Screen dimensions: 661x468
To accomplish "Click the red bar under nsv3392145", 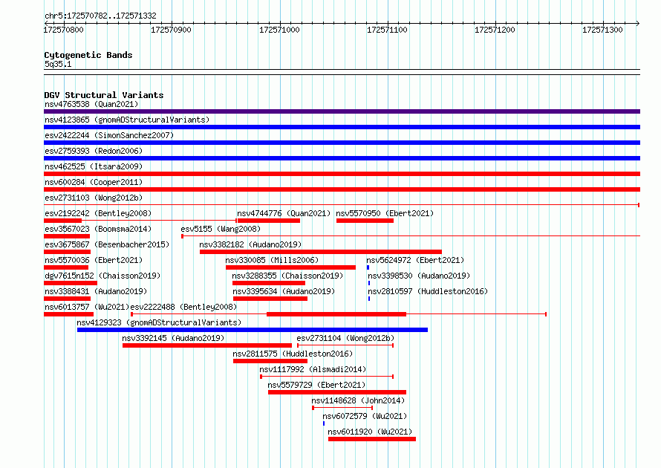I will point(207,345).
